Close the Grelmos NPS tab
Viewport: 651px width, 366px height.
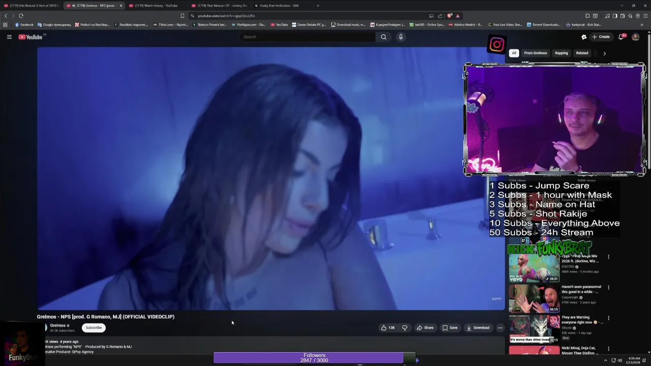click(x=121, y=6)
